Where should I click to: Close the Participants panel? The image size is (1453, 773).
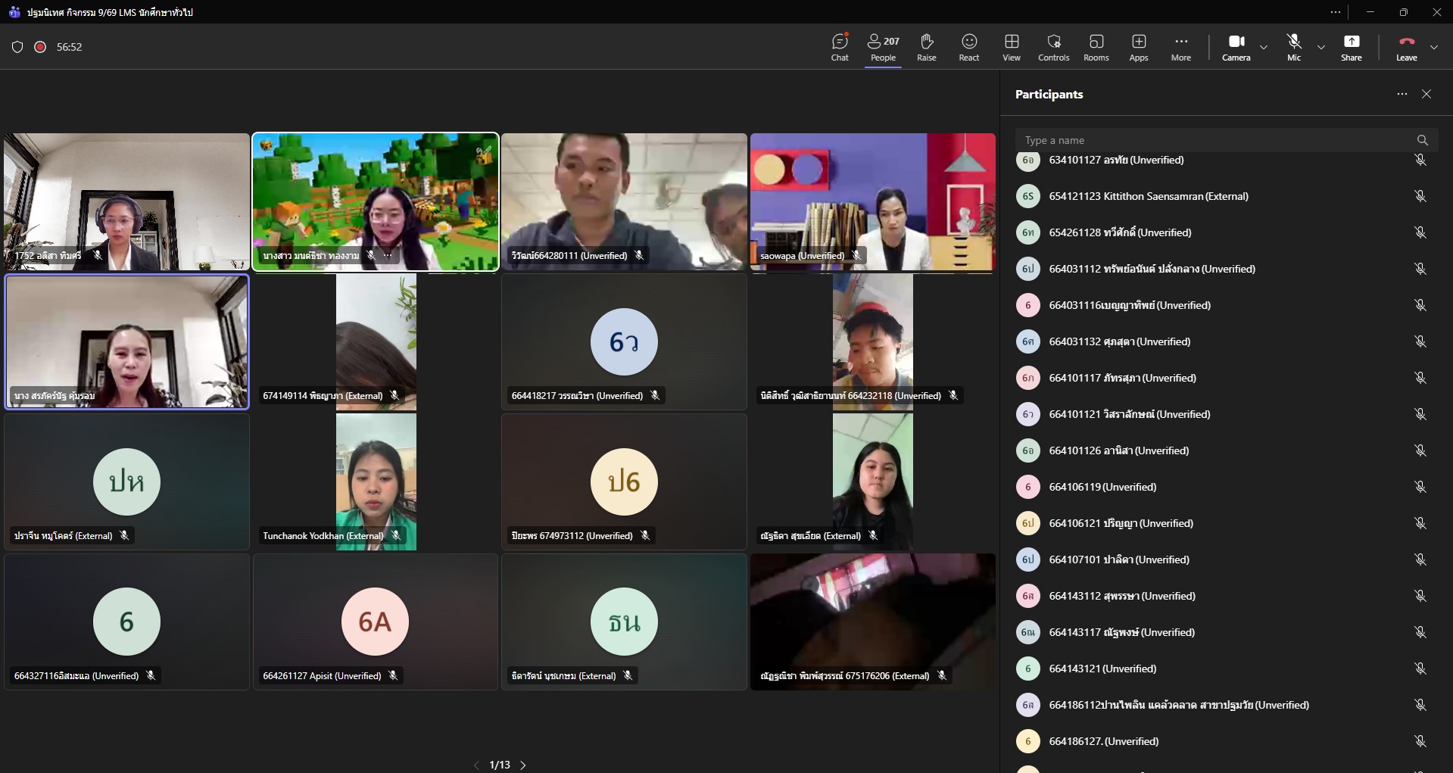(x=1426, y=94)
